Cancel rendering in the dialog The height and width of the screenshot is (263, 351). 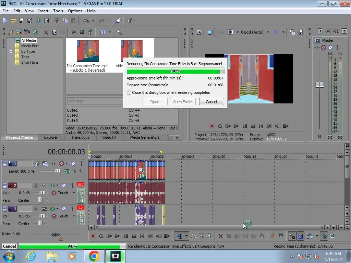211,102
